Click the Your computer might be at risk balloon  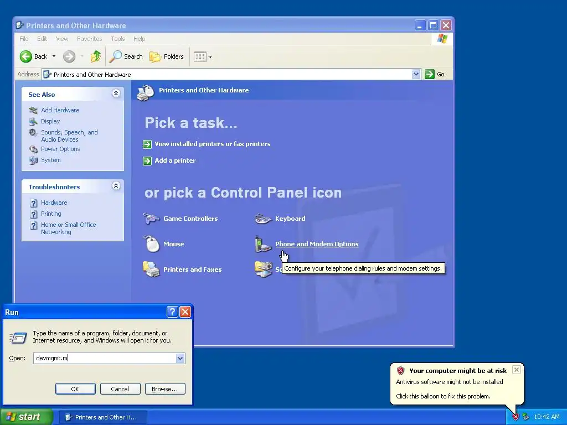(x=457, y=383)
